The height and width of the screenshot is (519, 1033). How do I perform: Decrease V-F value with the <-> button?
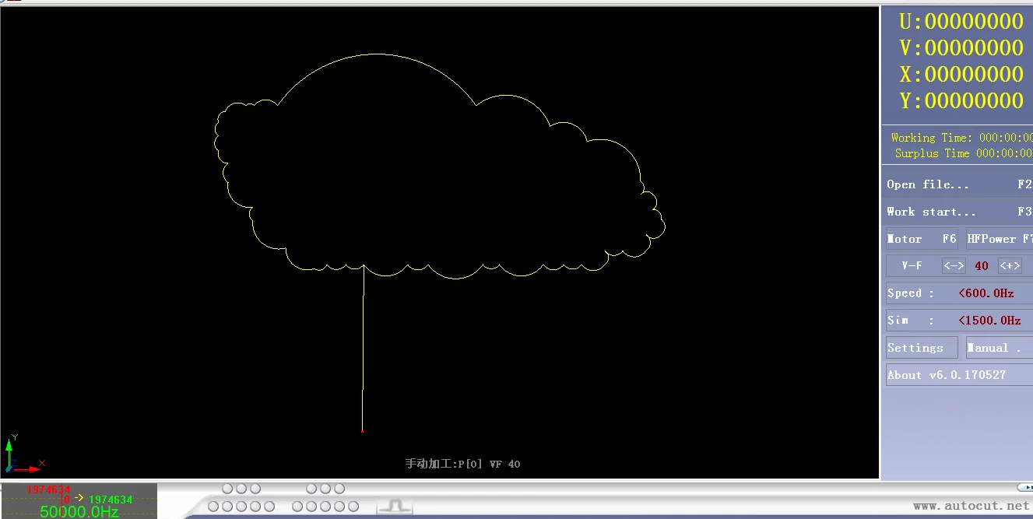pyautogui.click(x=954, y=266)
